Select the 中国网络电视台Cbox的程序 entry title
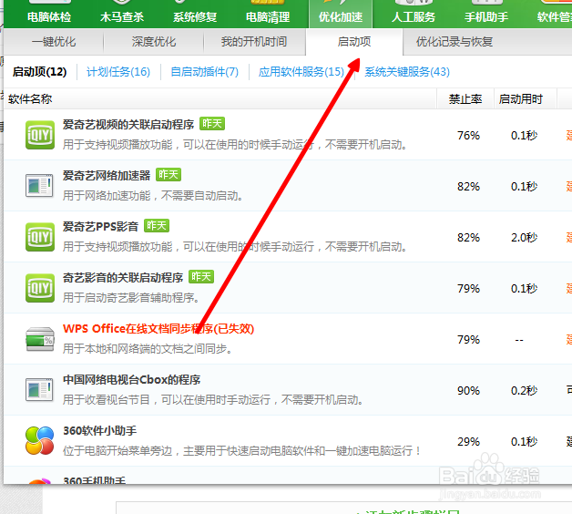This screenshot has height=514, width=572. 132,380
